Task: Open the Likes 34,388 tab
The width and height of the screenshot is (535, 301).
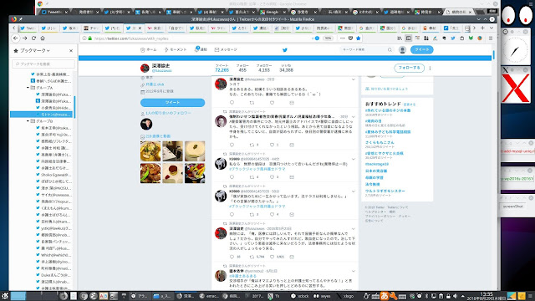Action: (x=286, y=68)
